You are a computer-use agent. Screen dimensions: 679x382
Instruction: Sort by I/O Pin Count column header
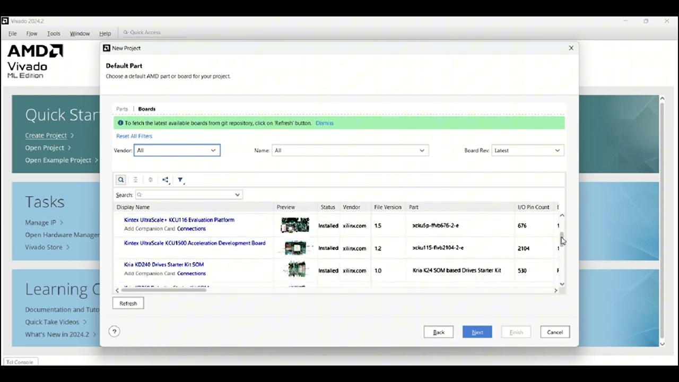point(534,207)
